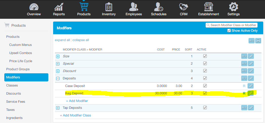Open Product Groups in the sidebar
The image size is (265, 123).
coord(18,69)
